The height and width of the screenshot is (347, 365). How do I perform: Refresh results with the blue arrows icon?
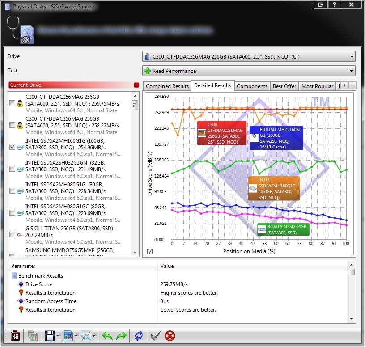139,336
